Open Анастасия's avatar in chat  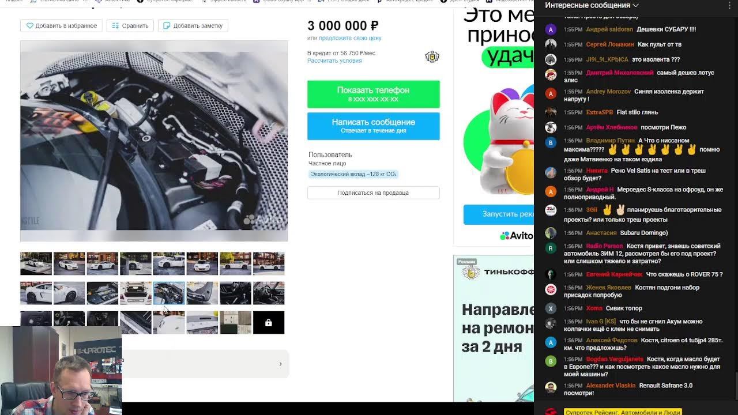[x=551, y=233]
